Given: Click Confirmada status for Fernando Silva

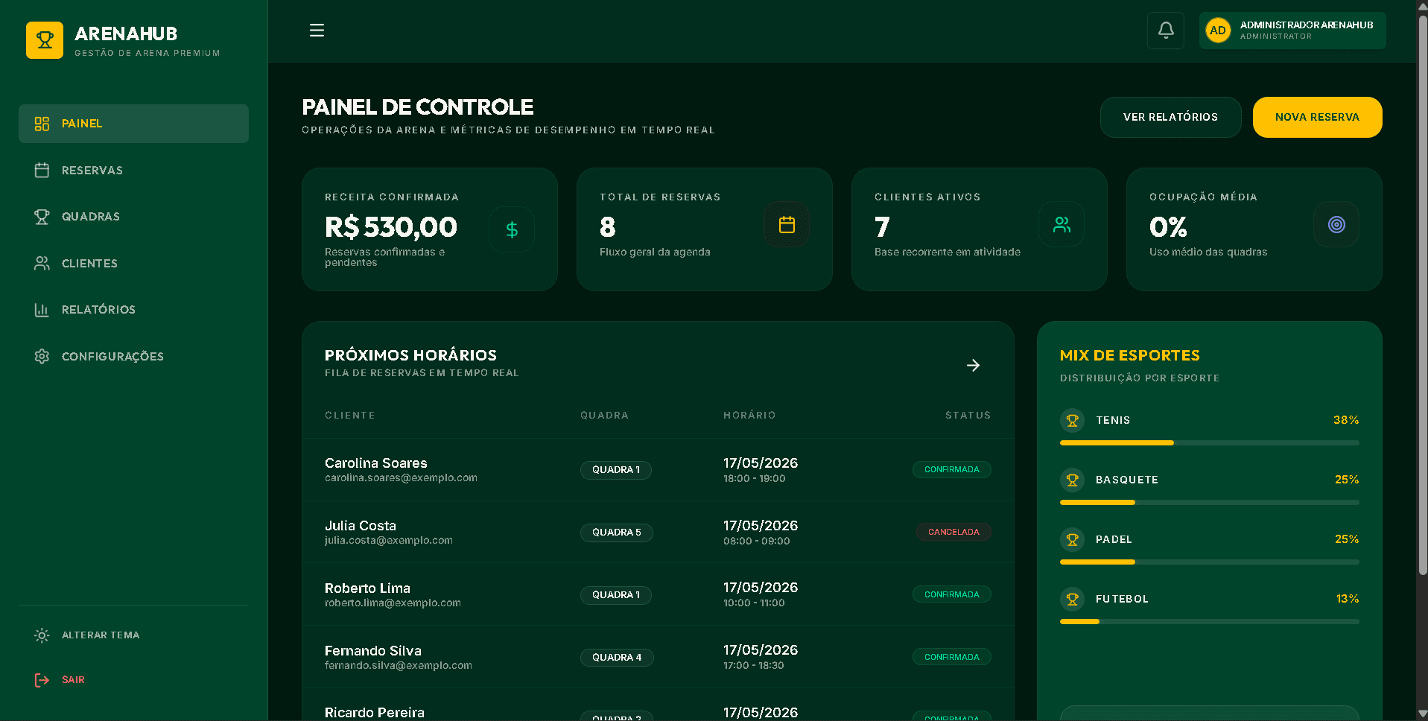Looking at the screenshot, I should 952,657.
